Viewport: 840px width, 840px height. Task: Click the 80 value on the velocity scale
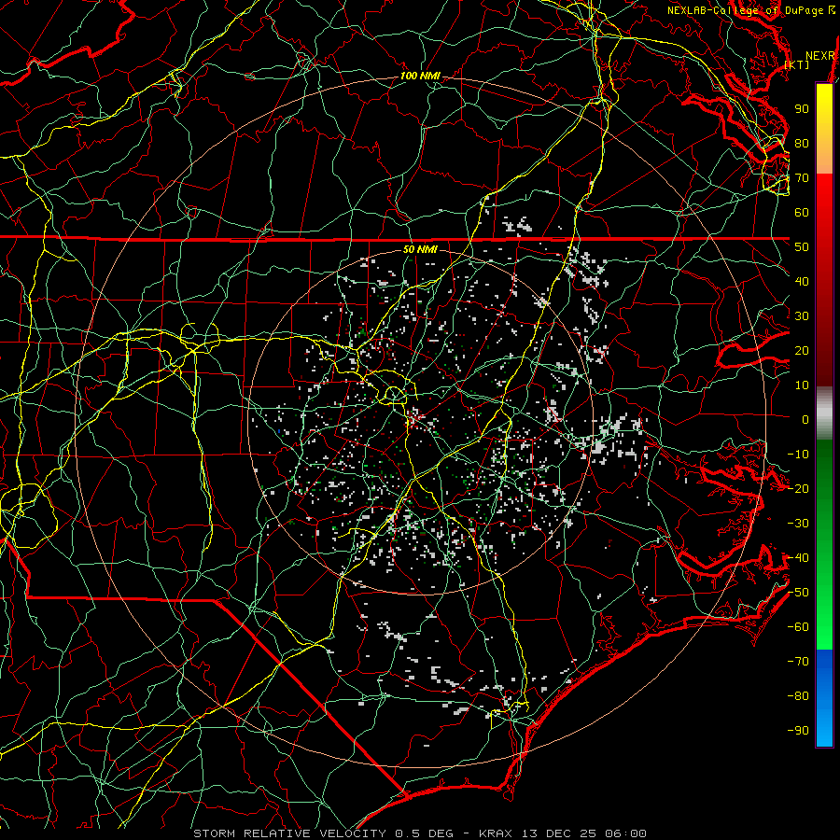802,143
